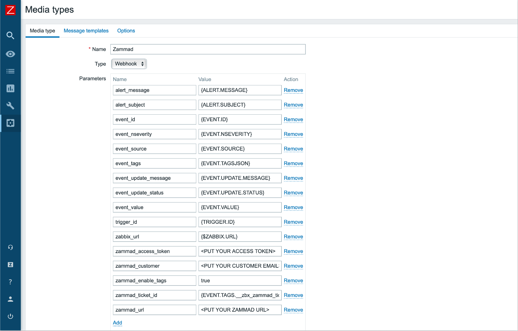
Task: Open the Inventory list icon
Action: pos(10,71)
